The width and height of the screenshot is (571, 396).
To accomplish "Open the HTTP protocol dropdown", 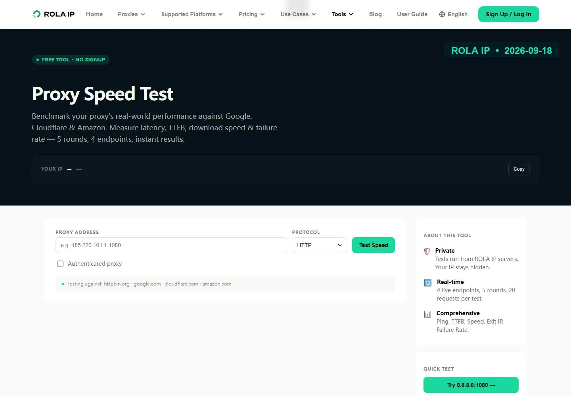I will 320,245.
